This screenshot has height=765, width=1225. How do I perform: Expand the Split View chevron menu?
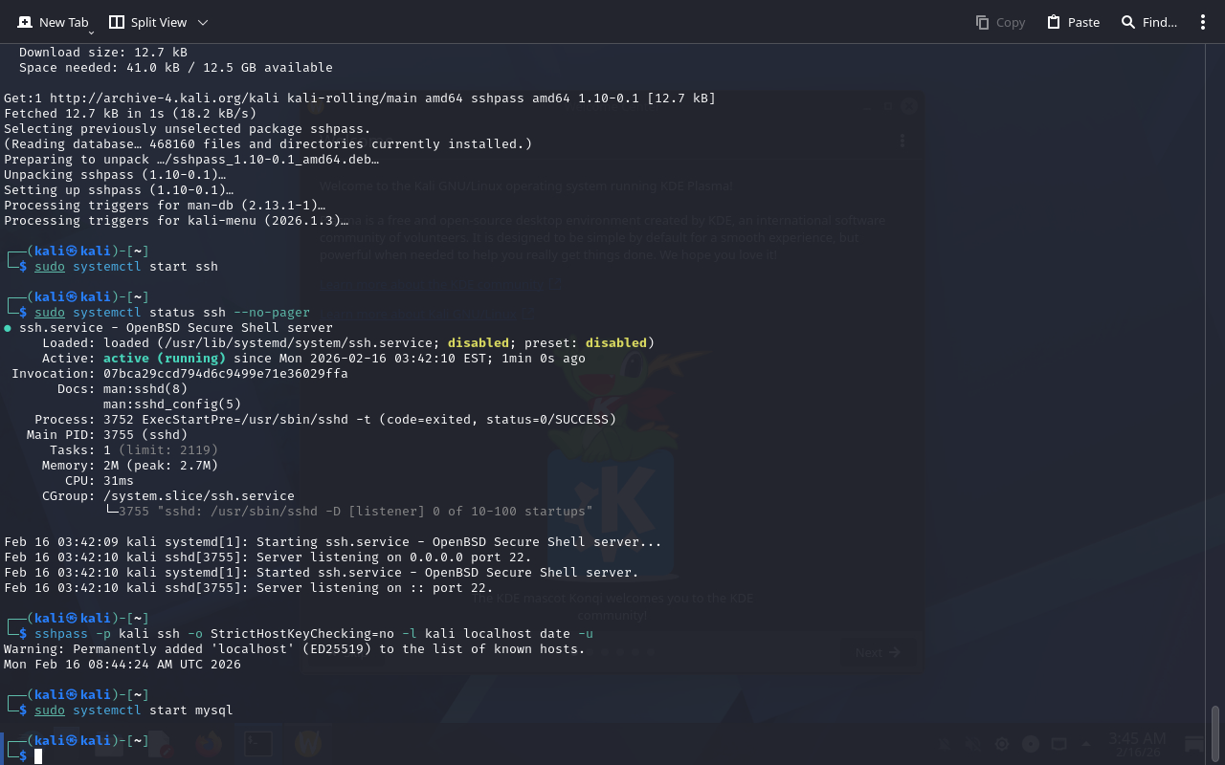tap(202, 22)
